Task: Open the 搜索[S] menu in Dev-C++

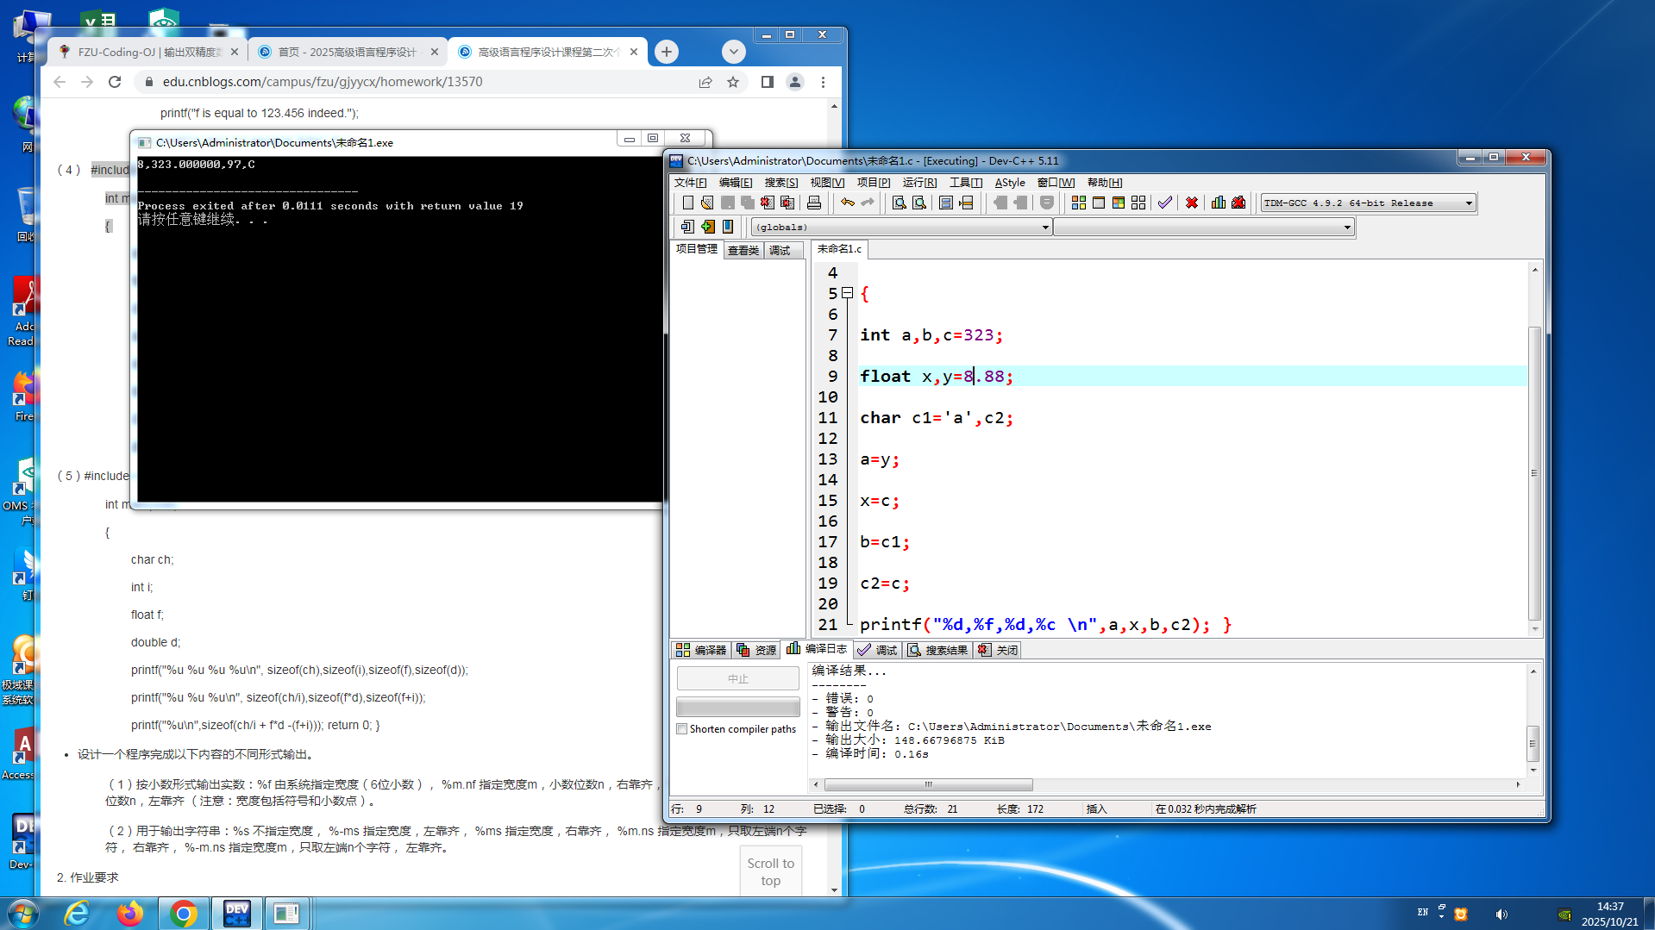Action: (x=781, y=183)
